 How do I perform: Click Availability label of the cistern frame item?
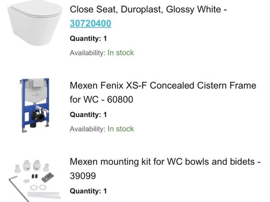87,129
